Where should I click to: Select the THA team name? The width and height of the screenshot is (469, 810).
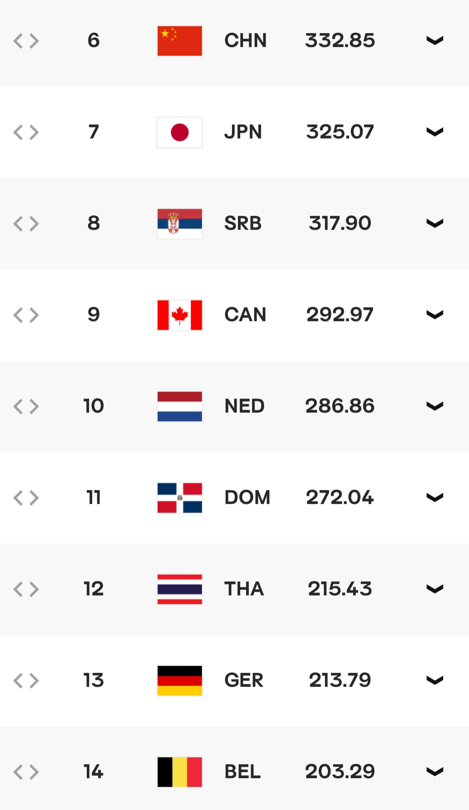pos(244,589)
